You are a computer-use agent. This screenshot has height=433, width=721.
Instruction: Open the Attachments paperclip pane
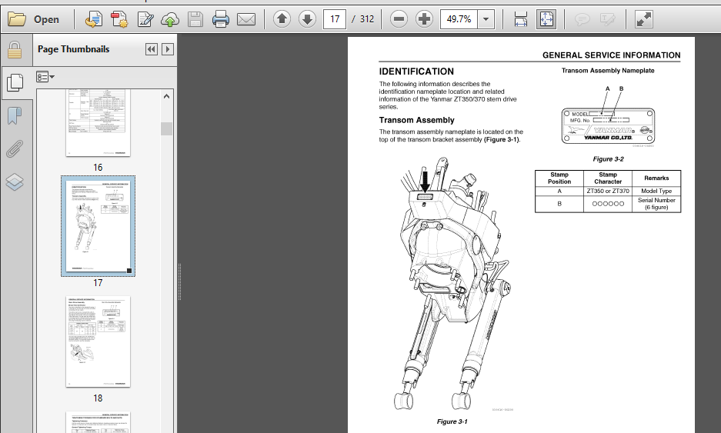click(15, 149)
